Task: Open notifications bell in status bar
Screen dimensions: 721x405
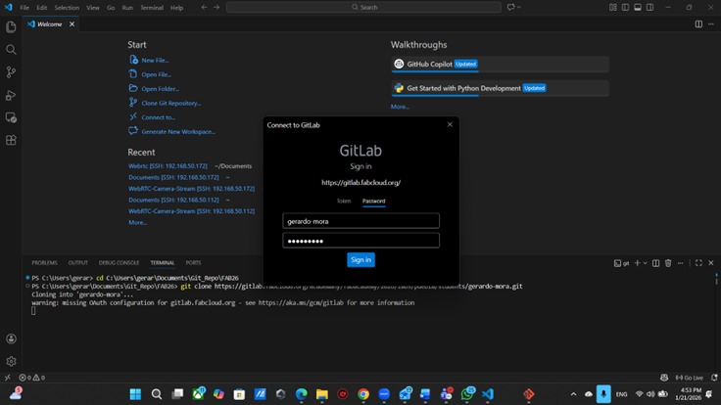Action: point(714,378)
